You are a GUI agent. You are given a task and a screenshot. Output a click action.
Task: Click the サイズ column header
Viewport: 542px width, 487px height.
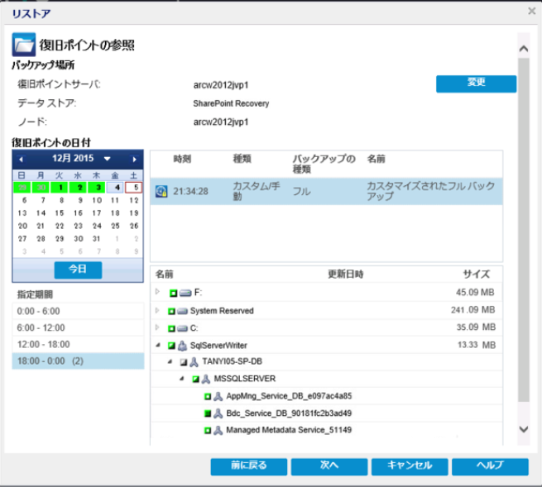477,275
